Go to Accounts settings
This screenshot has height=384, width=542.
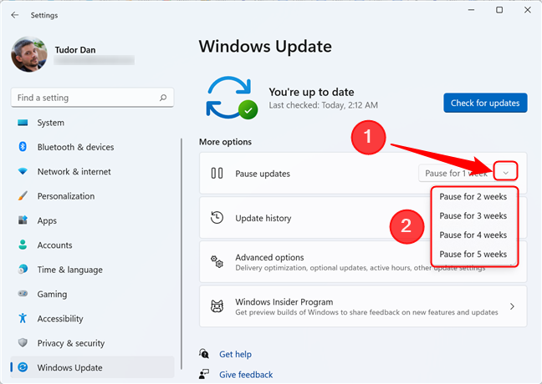93,245
